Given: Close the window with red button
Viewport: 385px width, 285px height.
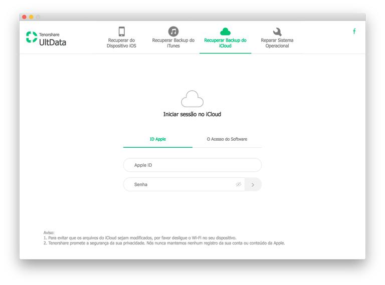Looking at the screenshot, I should pos(24,17).
